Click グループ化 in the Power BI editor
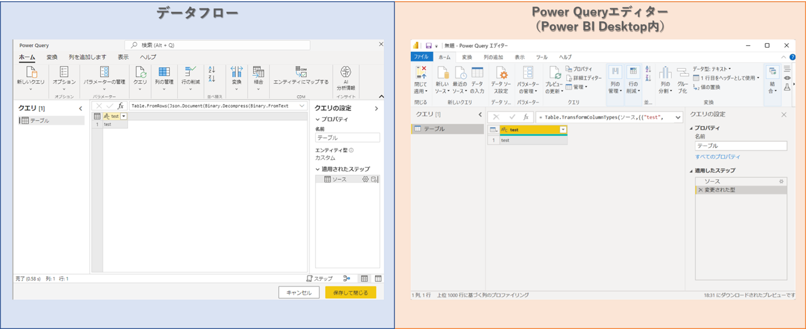Viewport: 806px width, 329px height. click(682, 80)
